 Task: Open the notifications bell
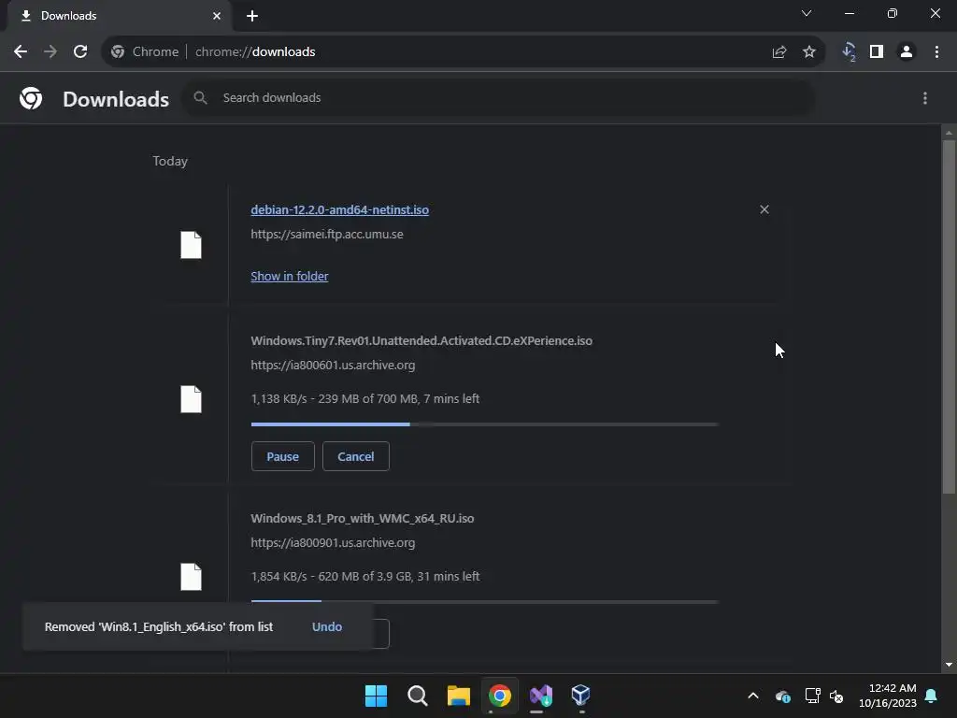pyautogui.click(x=932, y=696)
